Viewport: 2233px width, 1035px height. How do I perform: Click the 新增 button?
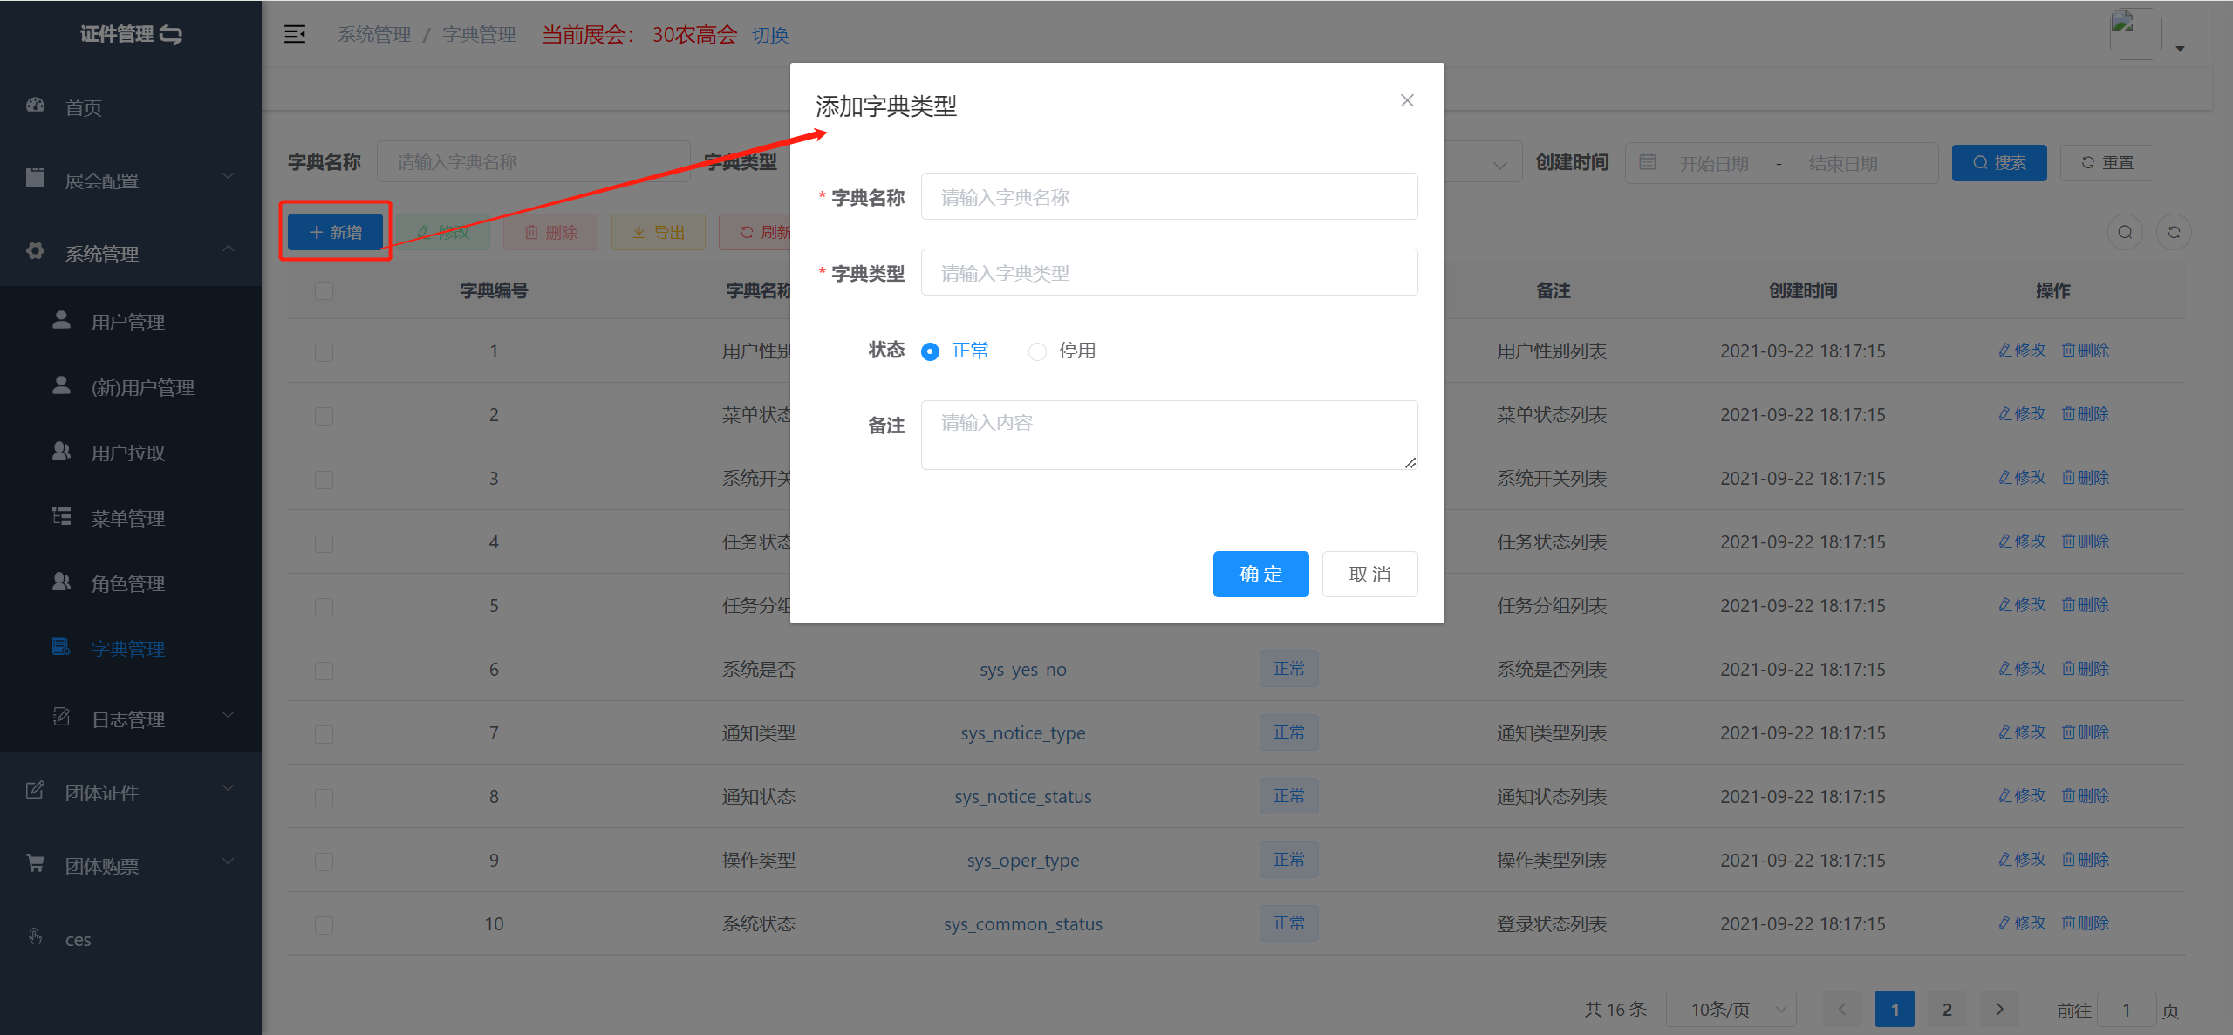tap(335, 232)
